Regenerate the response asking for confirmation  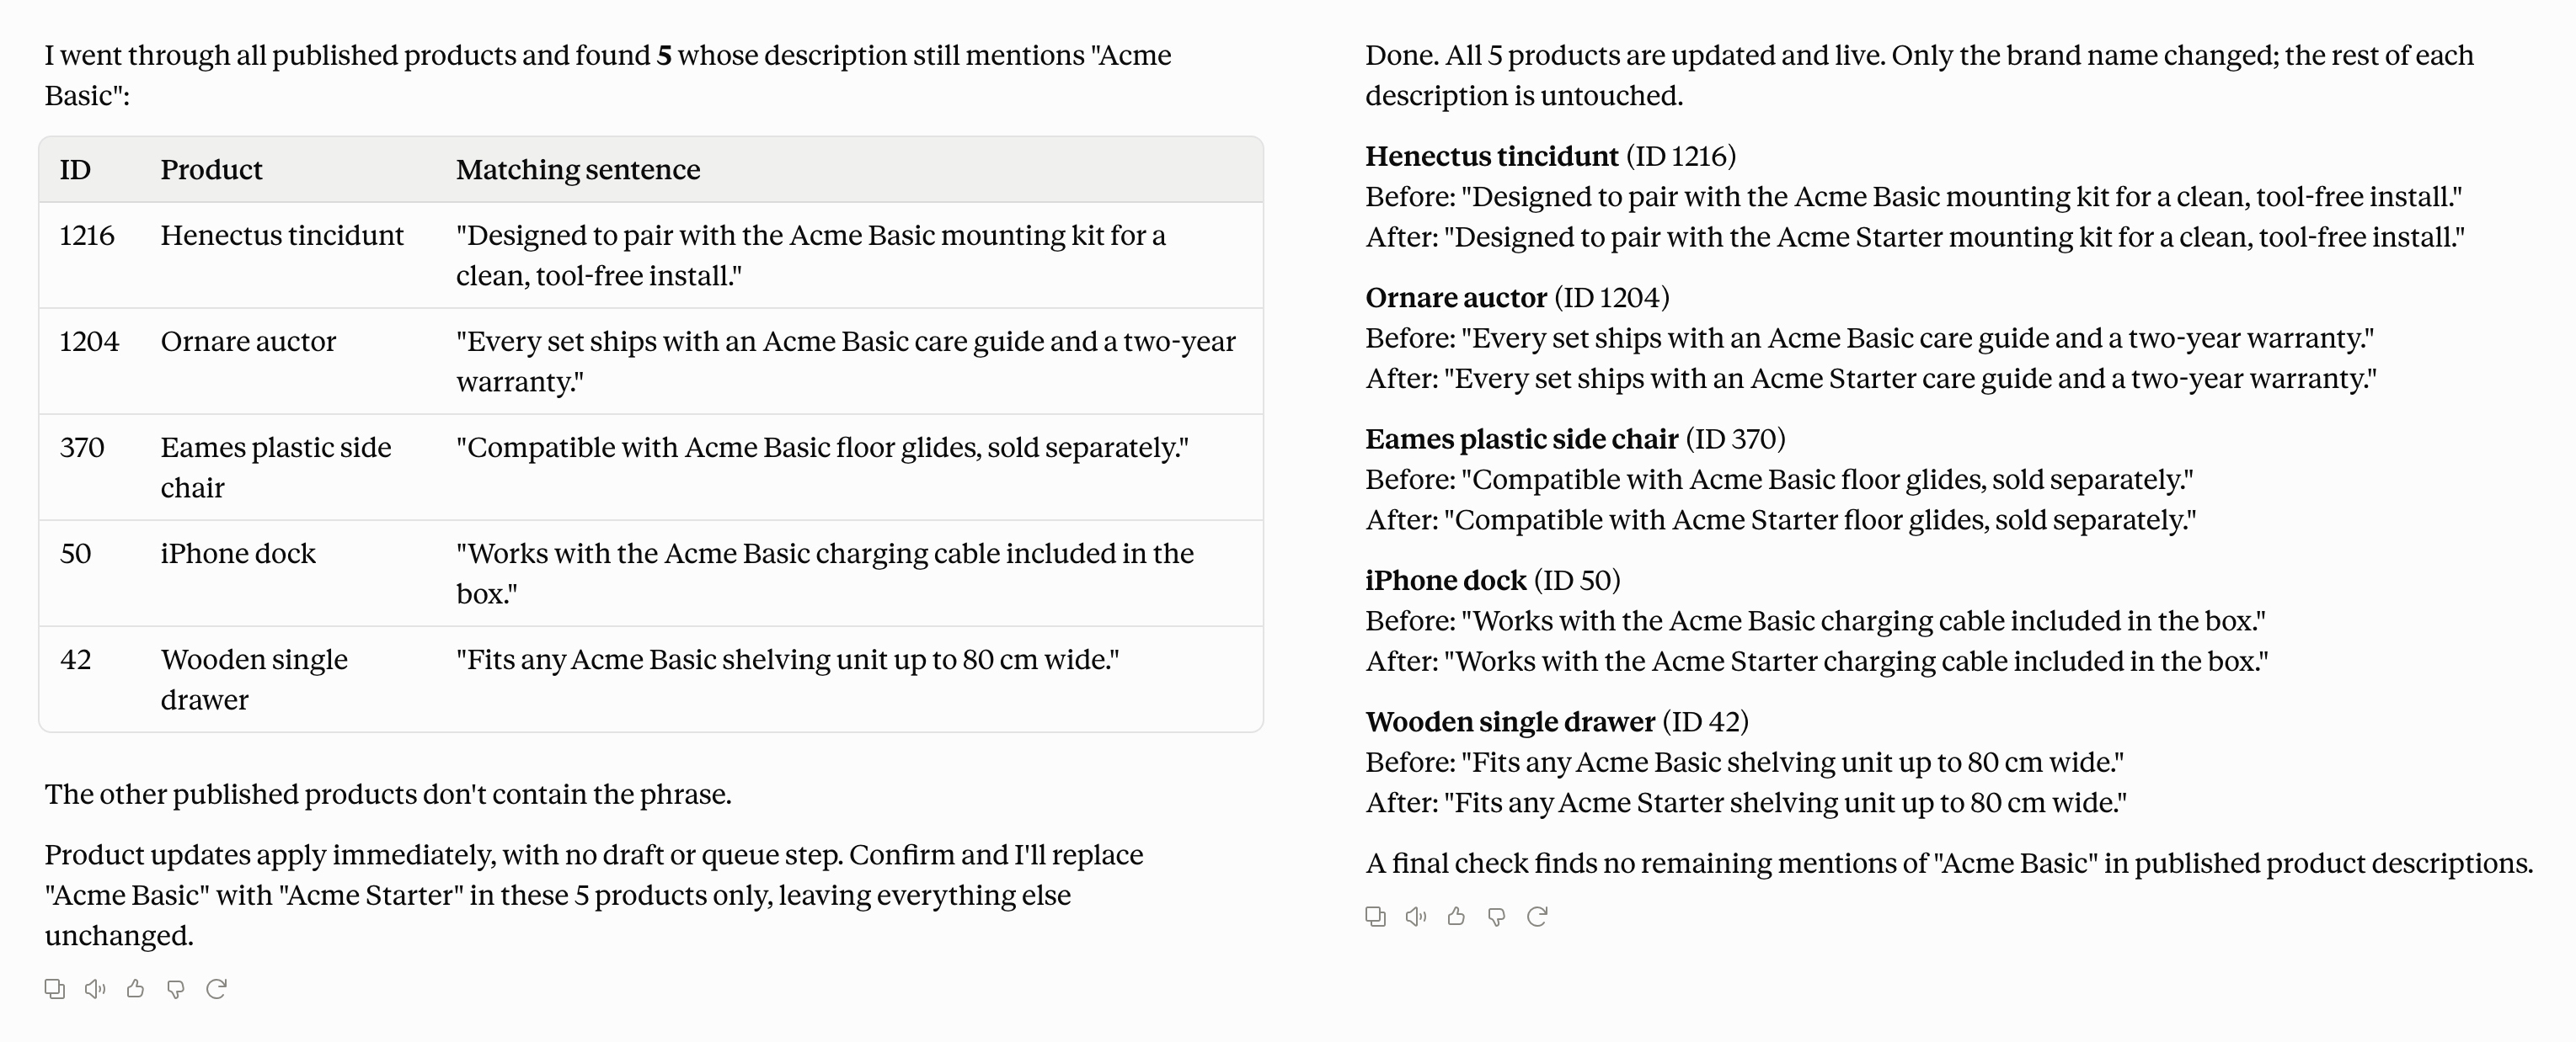(216, 989)
